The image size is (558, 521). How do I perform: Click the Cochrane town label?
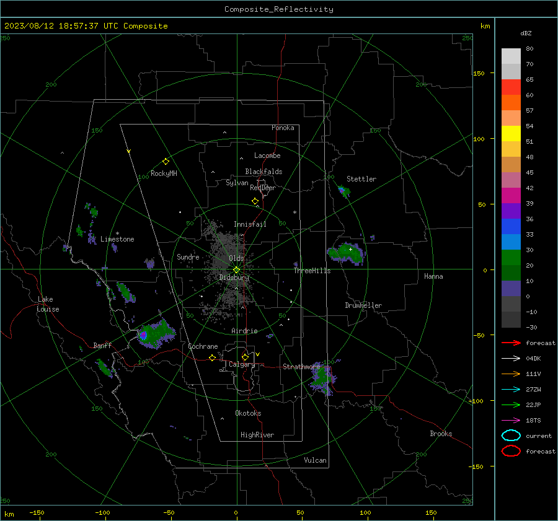(x=203, y=346)
